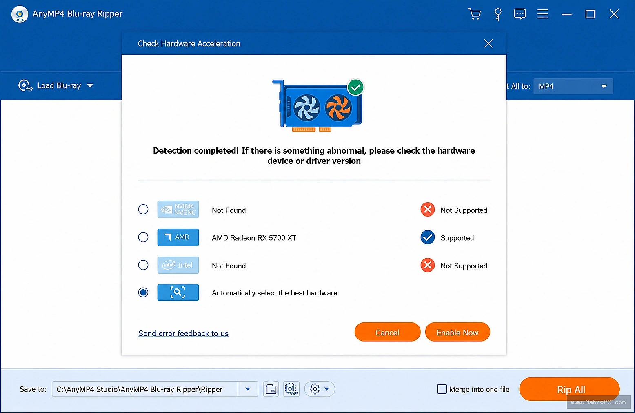This screenshot has width=635, height=413.
Task: Open the feedback chat bubble icon
Action: [x=520, y=14]
